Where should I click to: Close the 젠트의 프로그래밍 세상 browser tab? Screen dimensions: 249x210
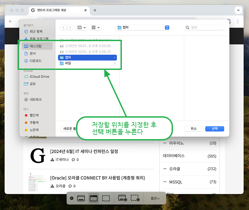tap(85, 10)
